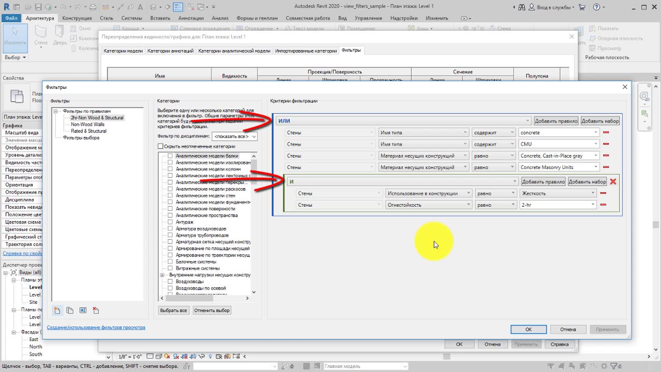Click the temporary hide/isolate icon in the view control bar

(x=202, y=356)
